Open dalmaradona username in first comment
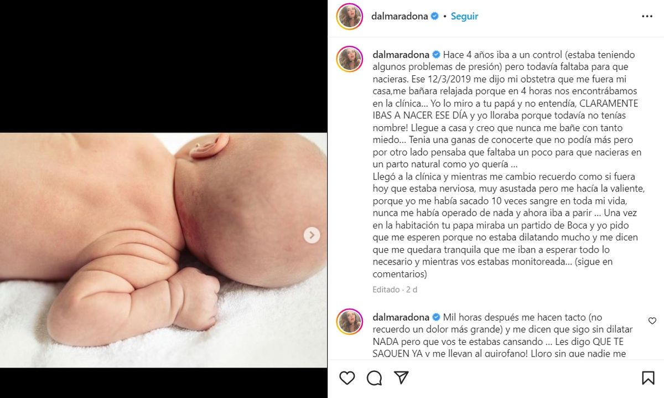The height and width of the screenshot is (398, 664). pos(401,317)
